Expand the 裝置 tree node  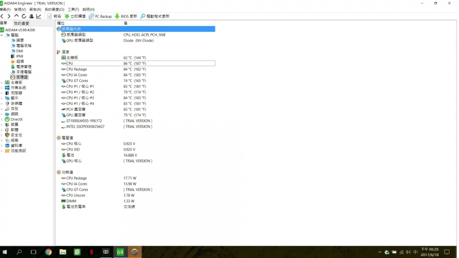pos(2,125)
